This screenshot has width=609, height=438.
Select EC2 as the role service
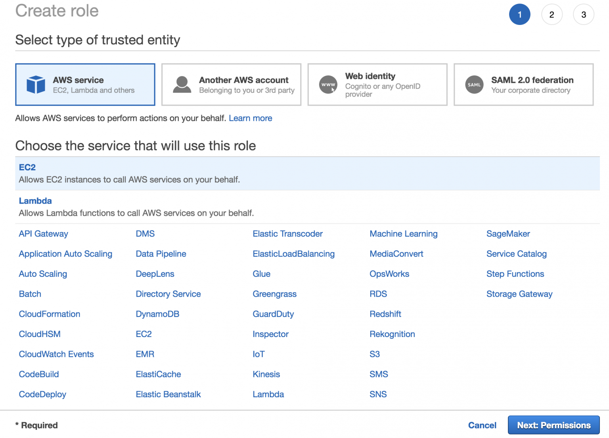(27, 167)
